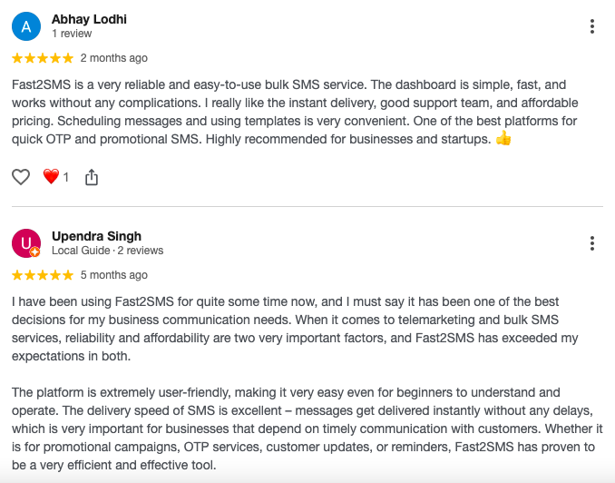
Task: Open more options for Upendra Singh's review
Action: coord(591,243)
